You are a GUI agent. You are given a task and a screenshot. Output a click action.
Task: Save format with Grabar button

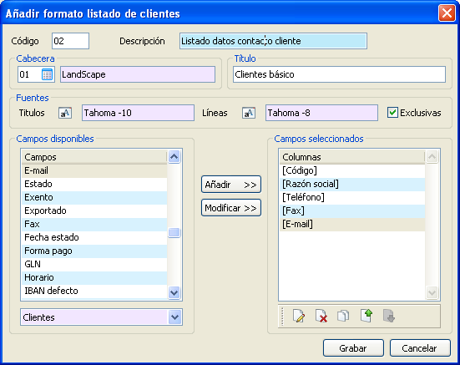[x=353, y=348]
